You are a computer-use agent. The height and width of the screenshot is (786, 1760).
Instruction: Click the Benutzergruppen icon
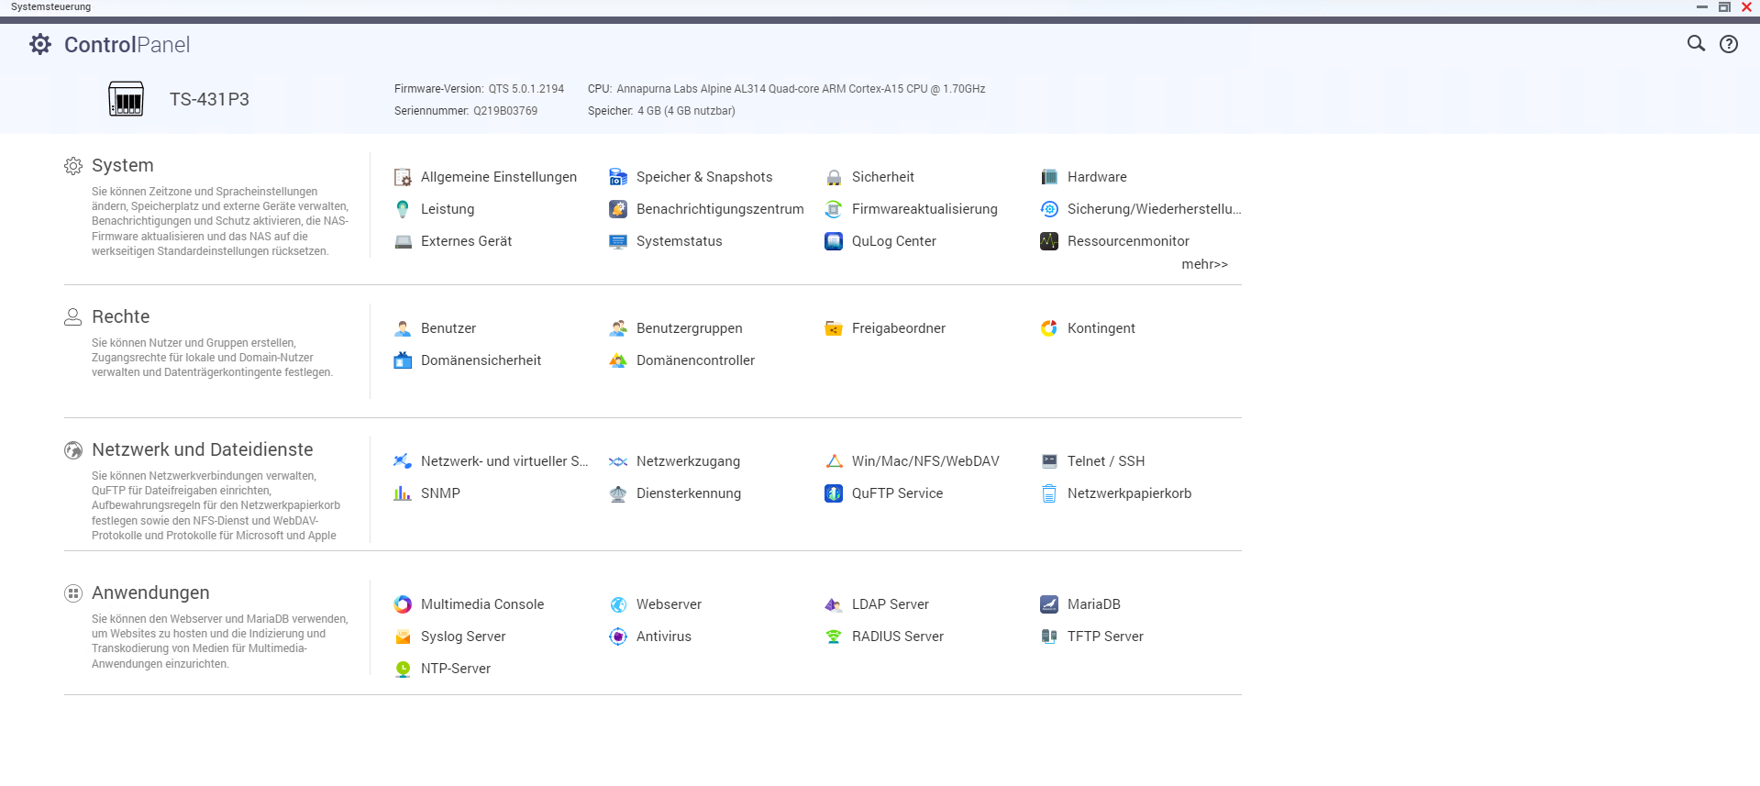coord(618,328)
